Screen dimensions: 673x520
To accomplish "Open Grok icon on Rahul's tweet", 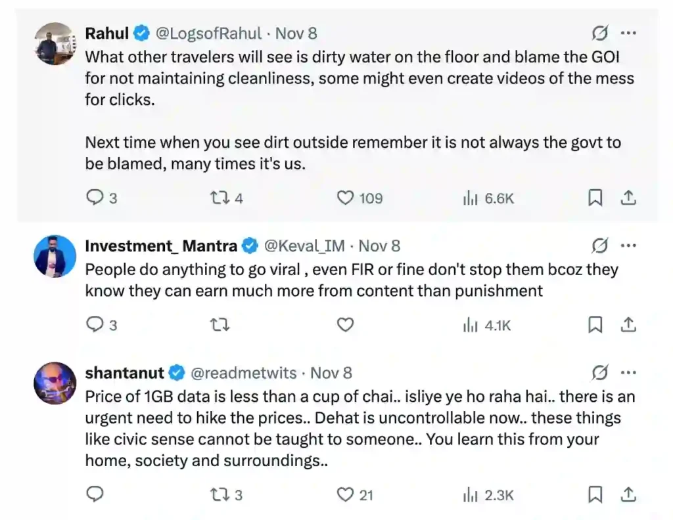I will (x=599, y=33).
